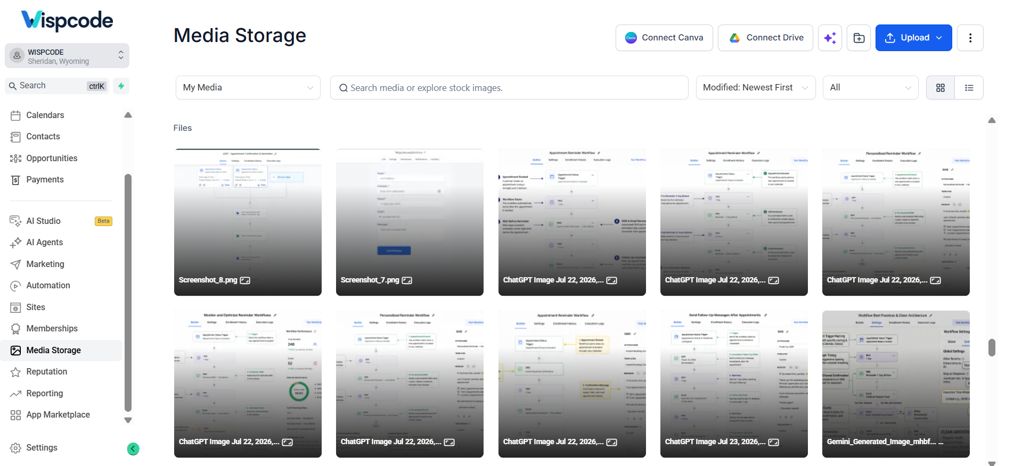Screen dimensions: 1022x466
Task: Click sidebar scroll down arrow
Action: coord(128,420)
